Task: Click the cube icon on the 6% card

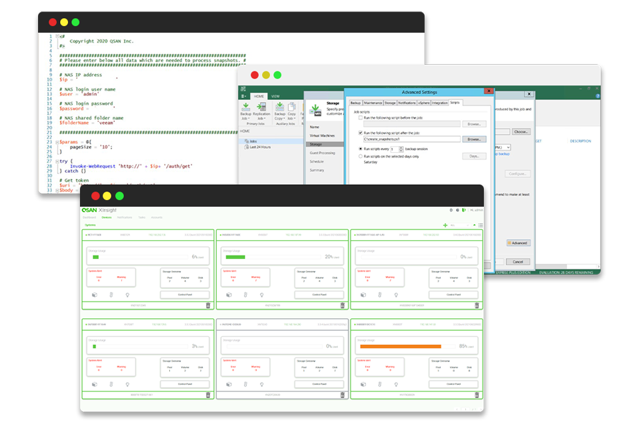Action: [95, 295]
